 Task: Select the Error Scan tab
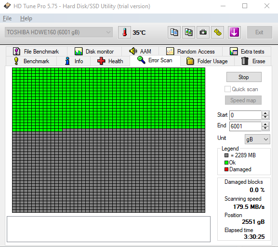(155, 60)
